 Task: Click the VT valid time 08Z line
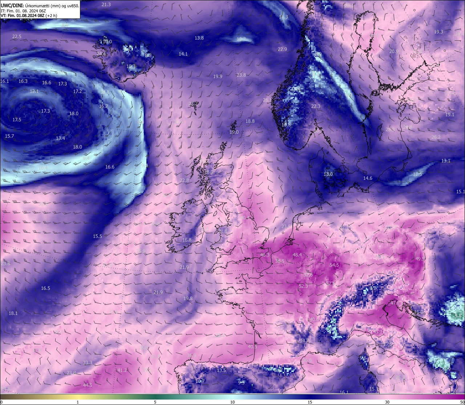click(x=29, y=16)
